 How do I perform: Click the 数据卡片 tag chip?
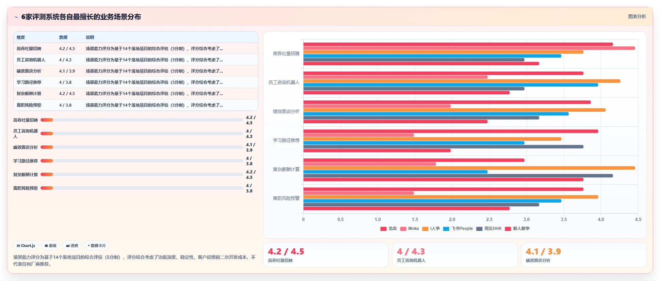click(x=97, y=246)
